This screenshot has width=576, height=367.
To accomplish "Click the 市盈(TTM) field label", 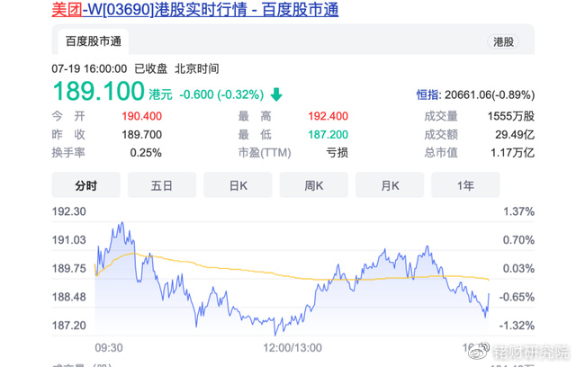I will coord(265,153).
